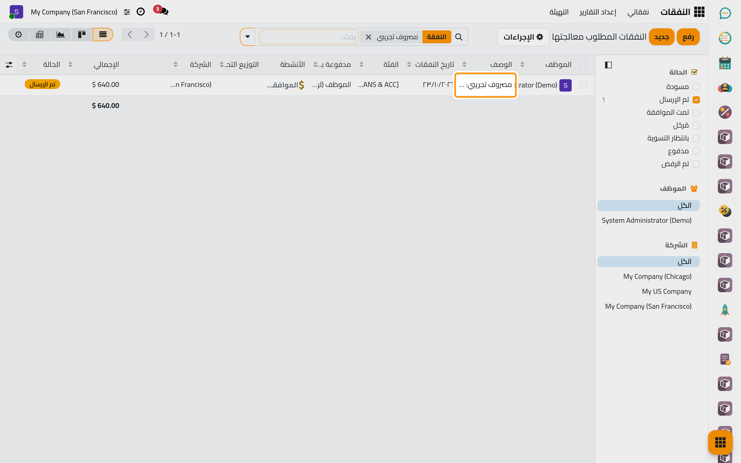Click the جديد button

click(661, 37)
